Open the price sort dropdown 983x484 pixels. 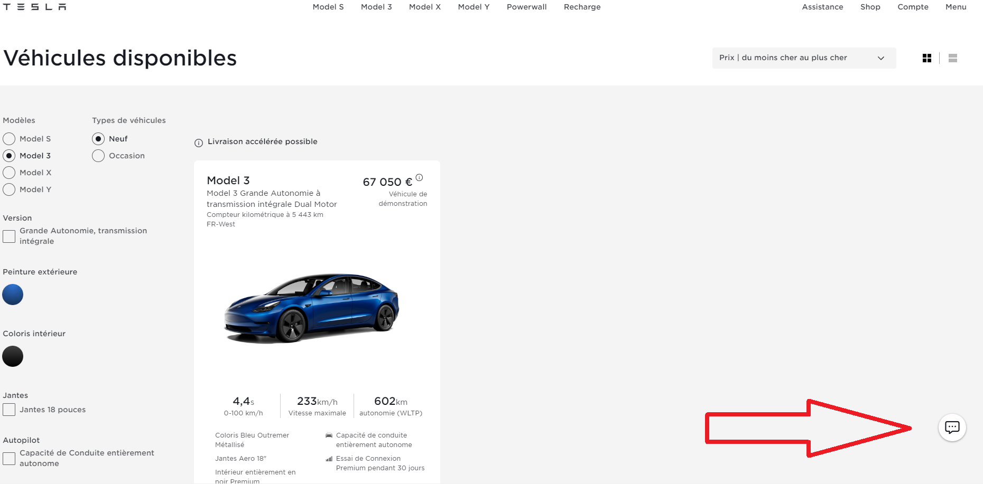(804, 58)
